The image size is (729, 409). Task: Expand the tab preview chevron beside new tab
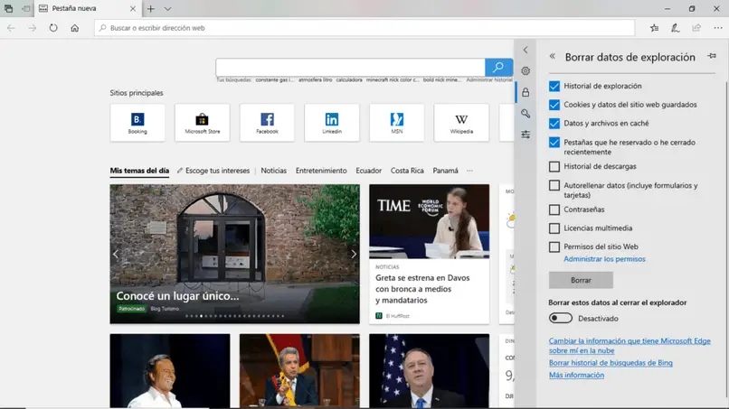[x=167, y=8]
